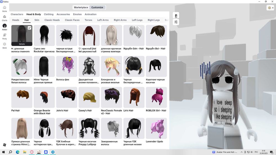Equip длинная крученая стрижка вампира hair
Viewport: 276px width, 155px height.
pos(112,36)
